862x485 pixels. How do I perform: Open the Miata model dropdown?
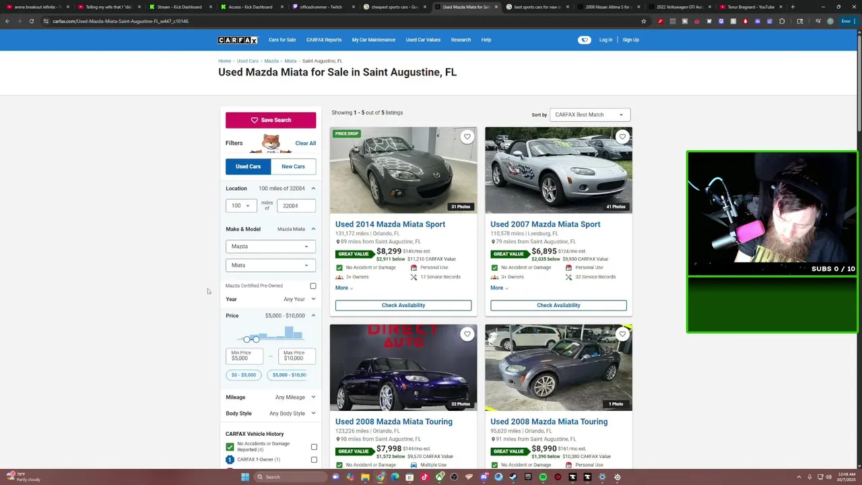tap(270, 265)
